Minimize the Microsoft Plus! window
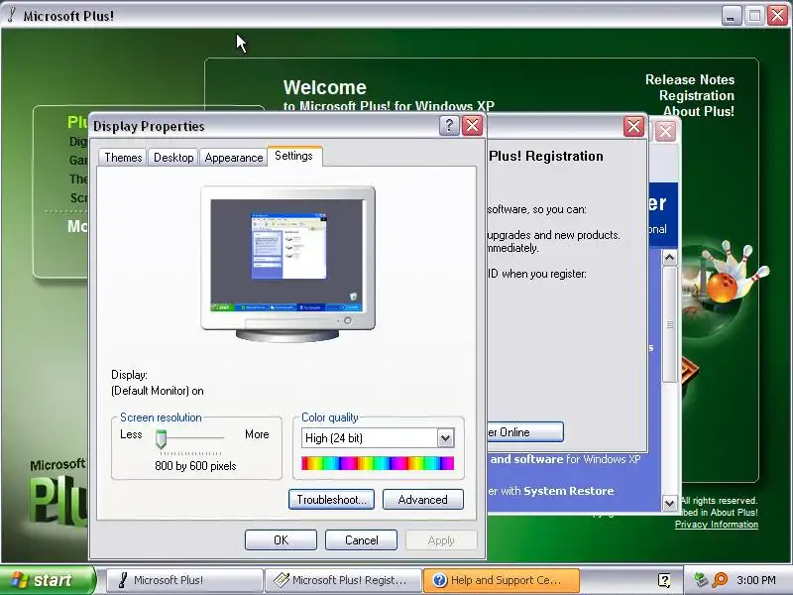The image size is (793, 595). 730,16
